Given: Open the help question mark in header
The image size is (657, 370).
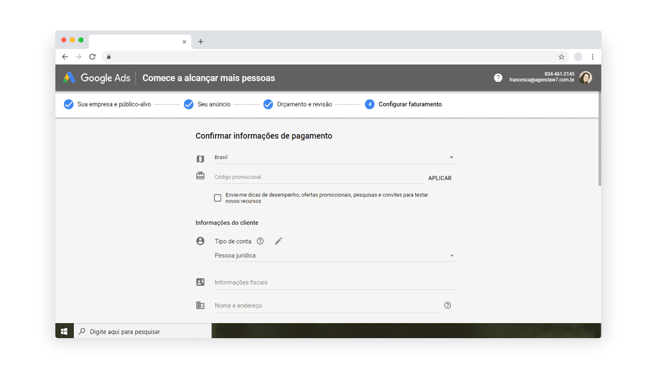Looking at the screenshot, I should click(498, 78).
